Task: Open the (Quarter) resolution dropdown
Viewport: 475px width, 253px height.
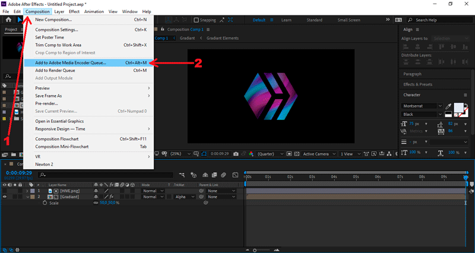Action: (x=270, y=154)
